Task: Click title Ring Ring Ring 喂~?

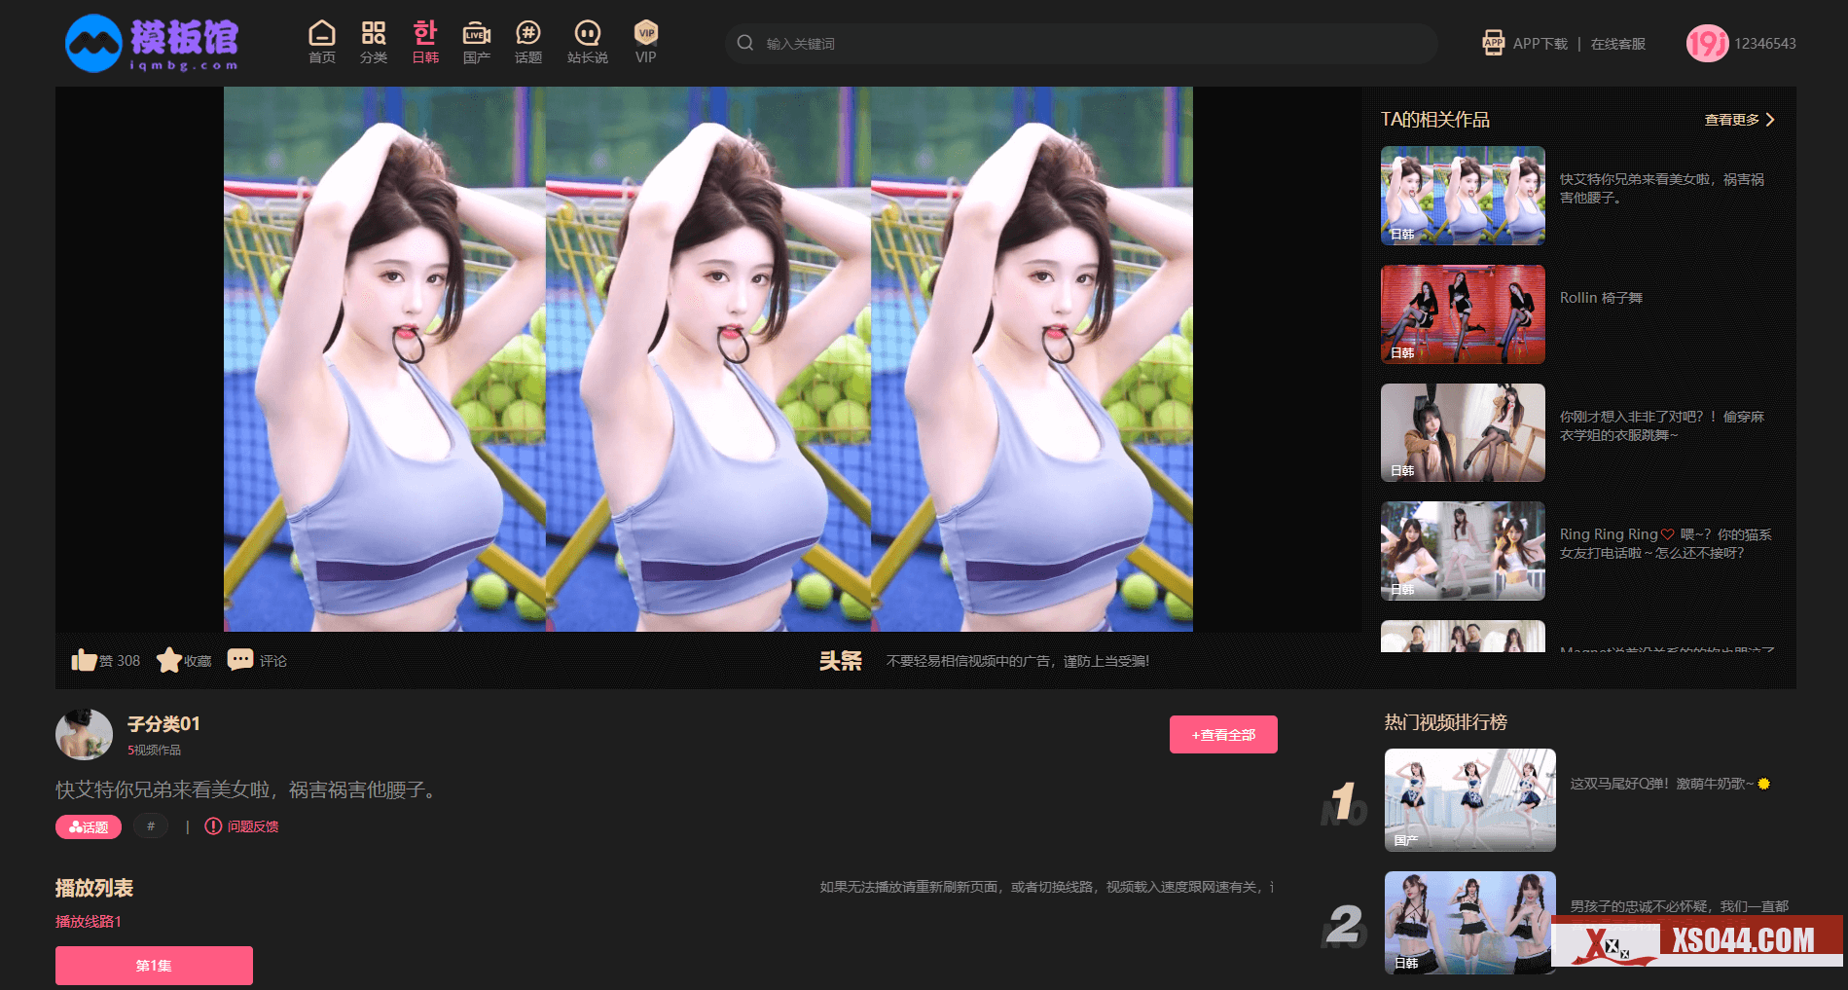Action: 1665,543
